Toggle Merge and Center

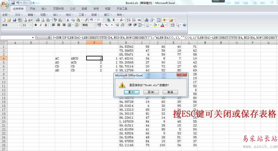69,25
